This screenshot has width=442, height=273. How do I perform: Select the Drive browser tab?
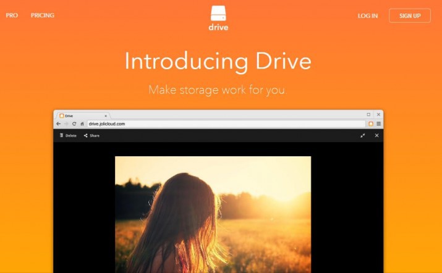click(x=83, y=115)
